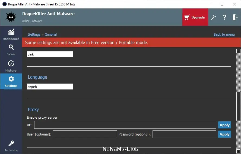Click the Language section heading
The height and width of the screenshot is (154, 241).
37,77
